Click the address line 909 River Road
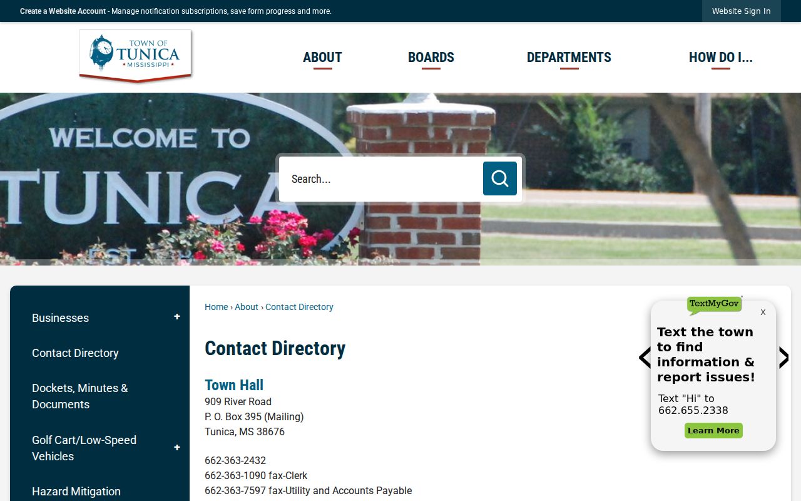801x501 pixels. pos(238,401)
